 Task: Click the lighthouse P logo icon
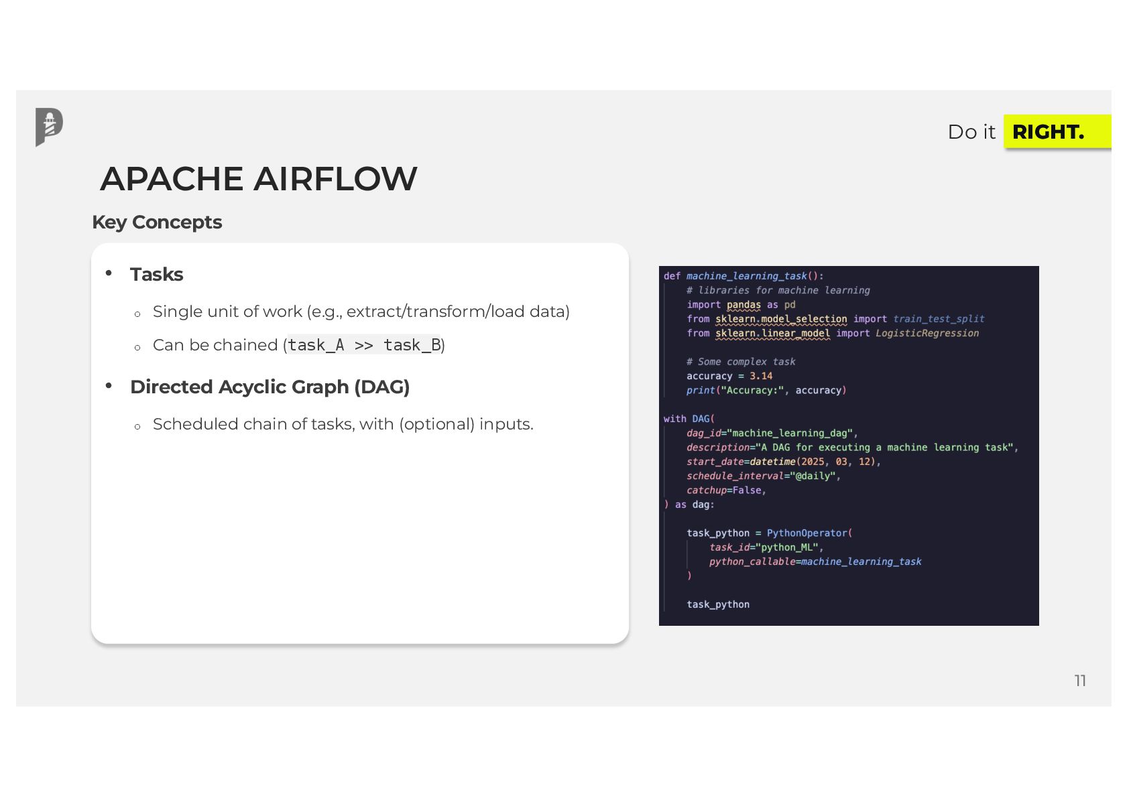[49, 127]
